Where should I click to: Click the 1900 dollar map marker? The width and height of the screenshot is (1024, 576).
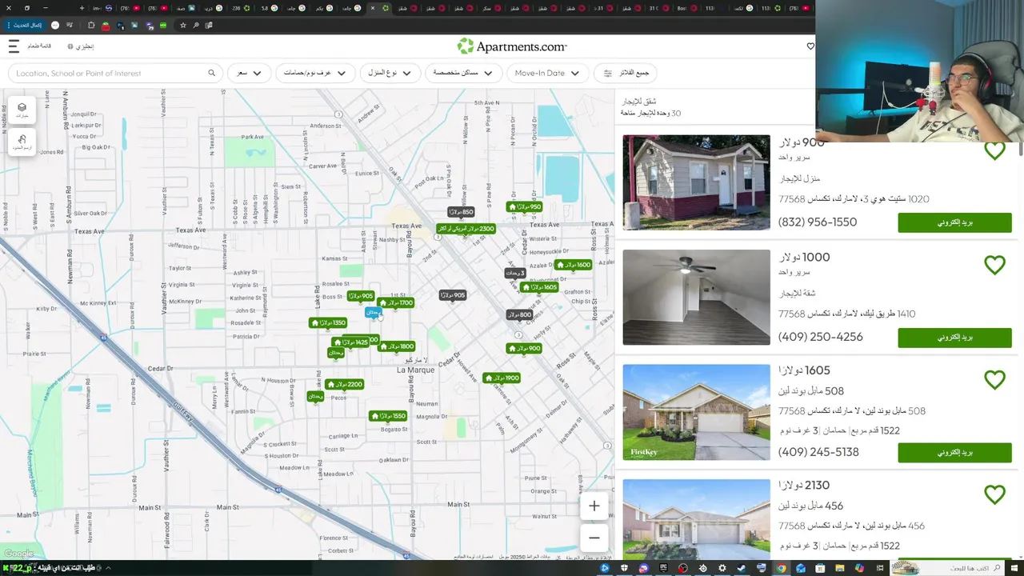[502, 378]
